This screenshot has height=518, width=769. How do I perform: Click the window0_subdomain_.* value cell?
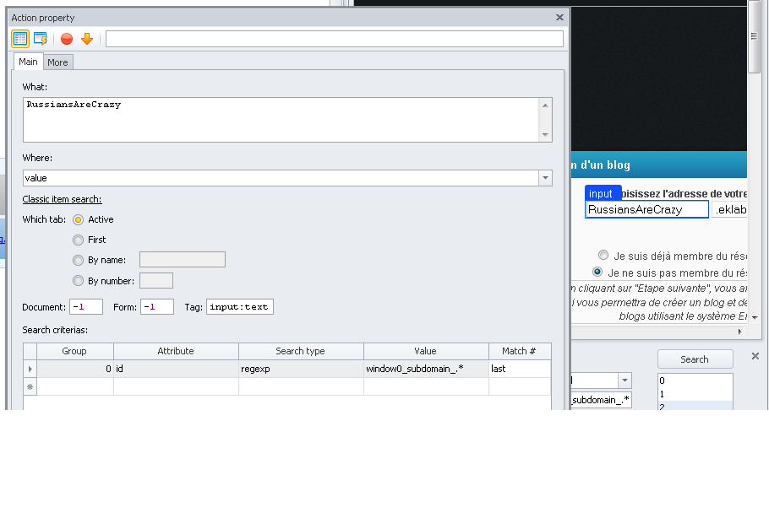click(426, 369)
